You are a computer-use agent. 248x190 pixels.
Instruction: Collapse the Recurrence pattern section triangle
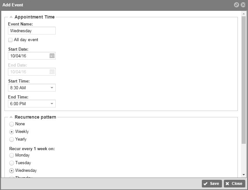(11, 117)
